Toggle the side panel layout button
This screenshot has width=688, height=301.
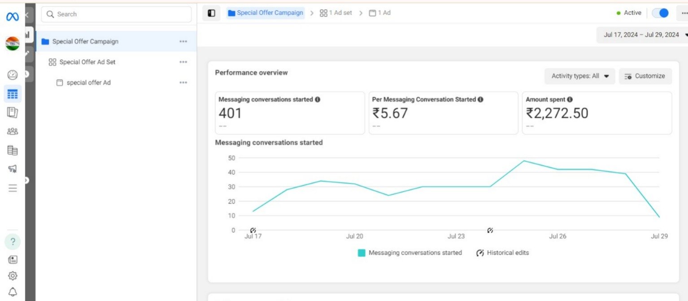(211, 13)
